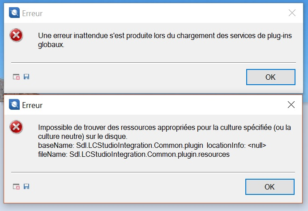Click the Erreur title text of the top dialog

coord(32,13)
